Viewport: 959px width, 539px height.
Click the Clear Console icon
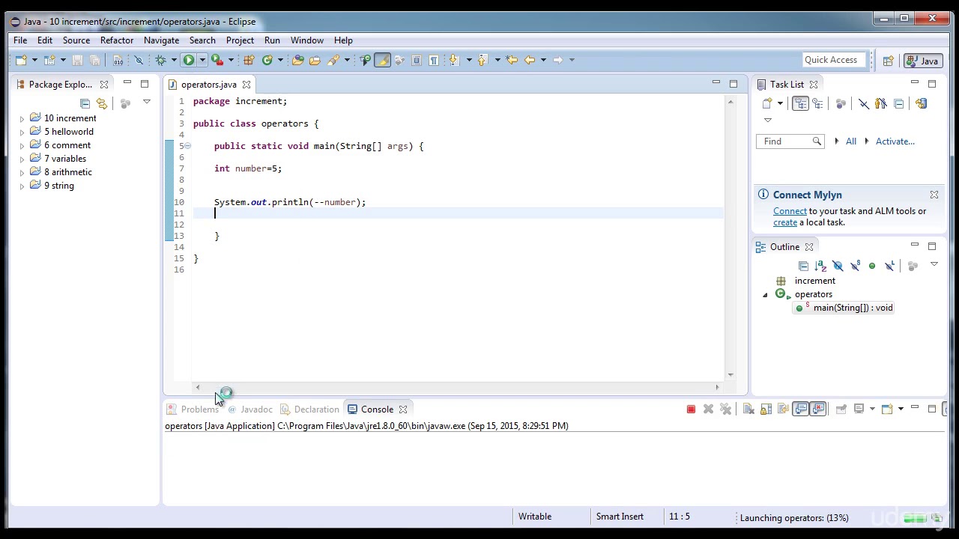tap(748, 409)
